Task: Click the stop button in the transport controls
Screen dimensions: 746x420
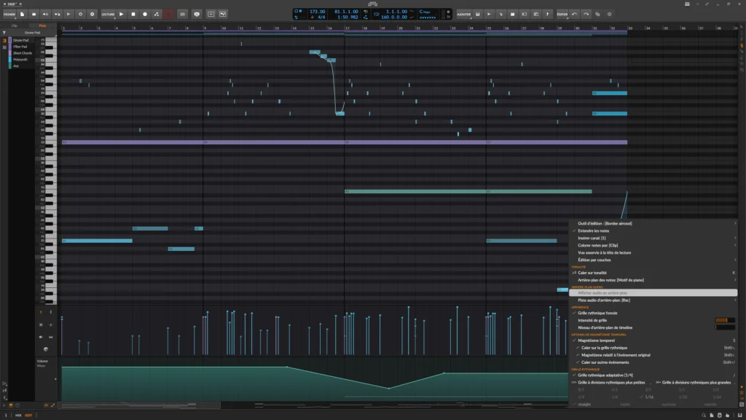Action: (134, 13)
